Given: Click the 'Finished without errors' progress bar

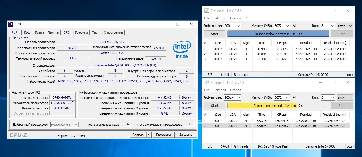Looking at the screenshot, I should click(x=278, y=34).
